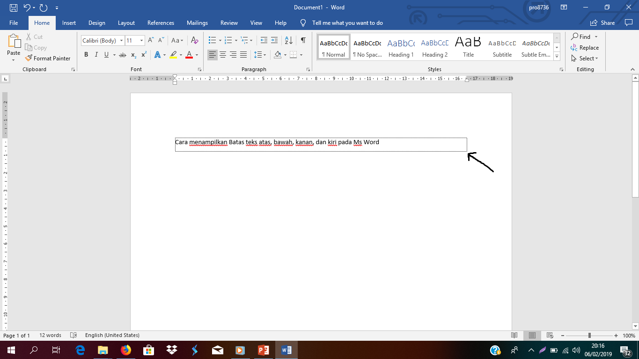639x359 pixels.
Task: Expand the Bullets list dropdown
Action: click(x=220, y=41)
